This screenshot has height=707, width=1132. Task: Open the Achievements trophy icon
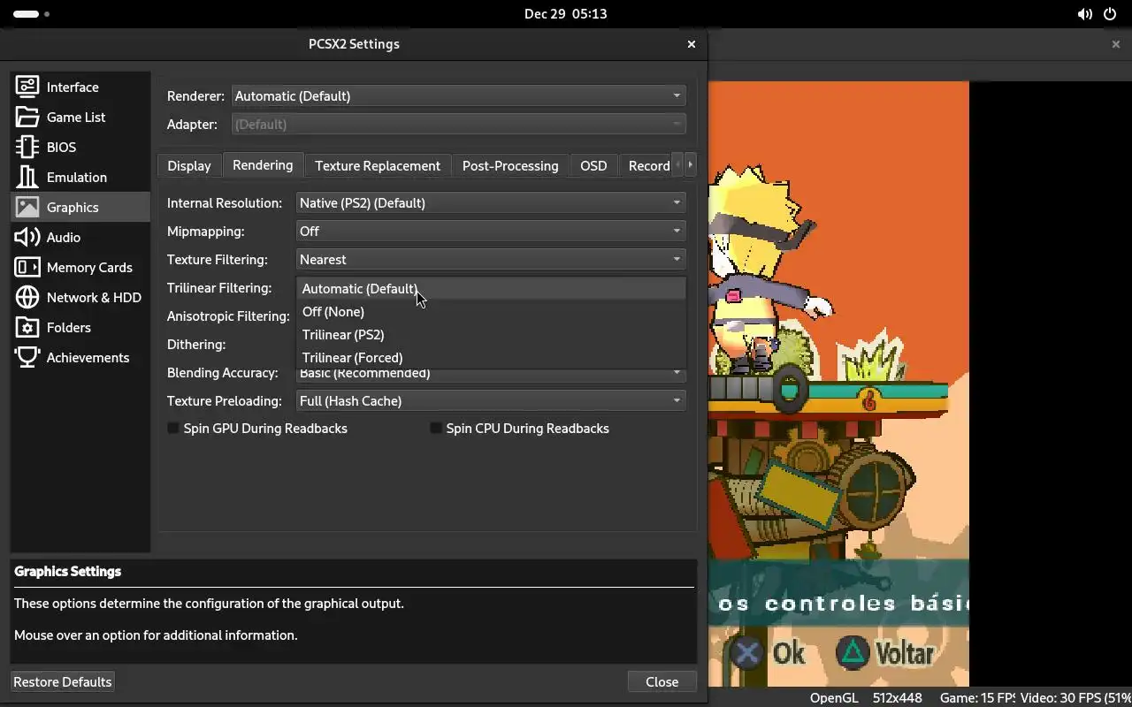click(27, 357)
